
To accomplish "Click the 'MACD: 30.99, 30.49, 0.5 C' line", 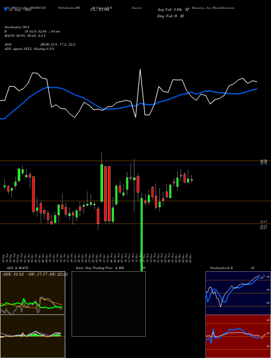I will 25,36.
